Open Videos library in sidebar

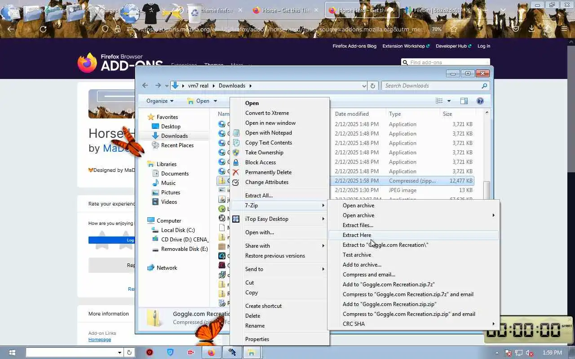tap(169, 202)
